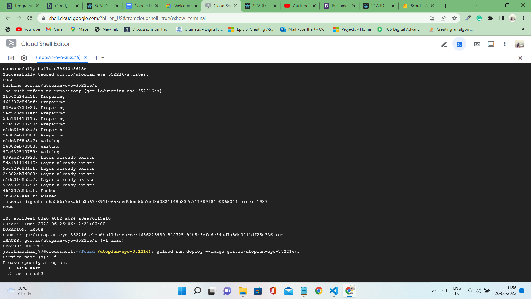Viewport: 531px width, 299px height.
Task: Open Visual Studio Code from the taskbar
Action: pos(334,291)
